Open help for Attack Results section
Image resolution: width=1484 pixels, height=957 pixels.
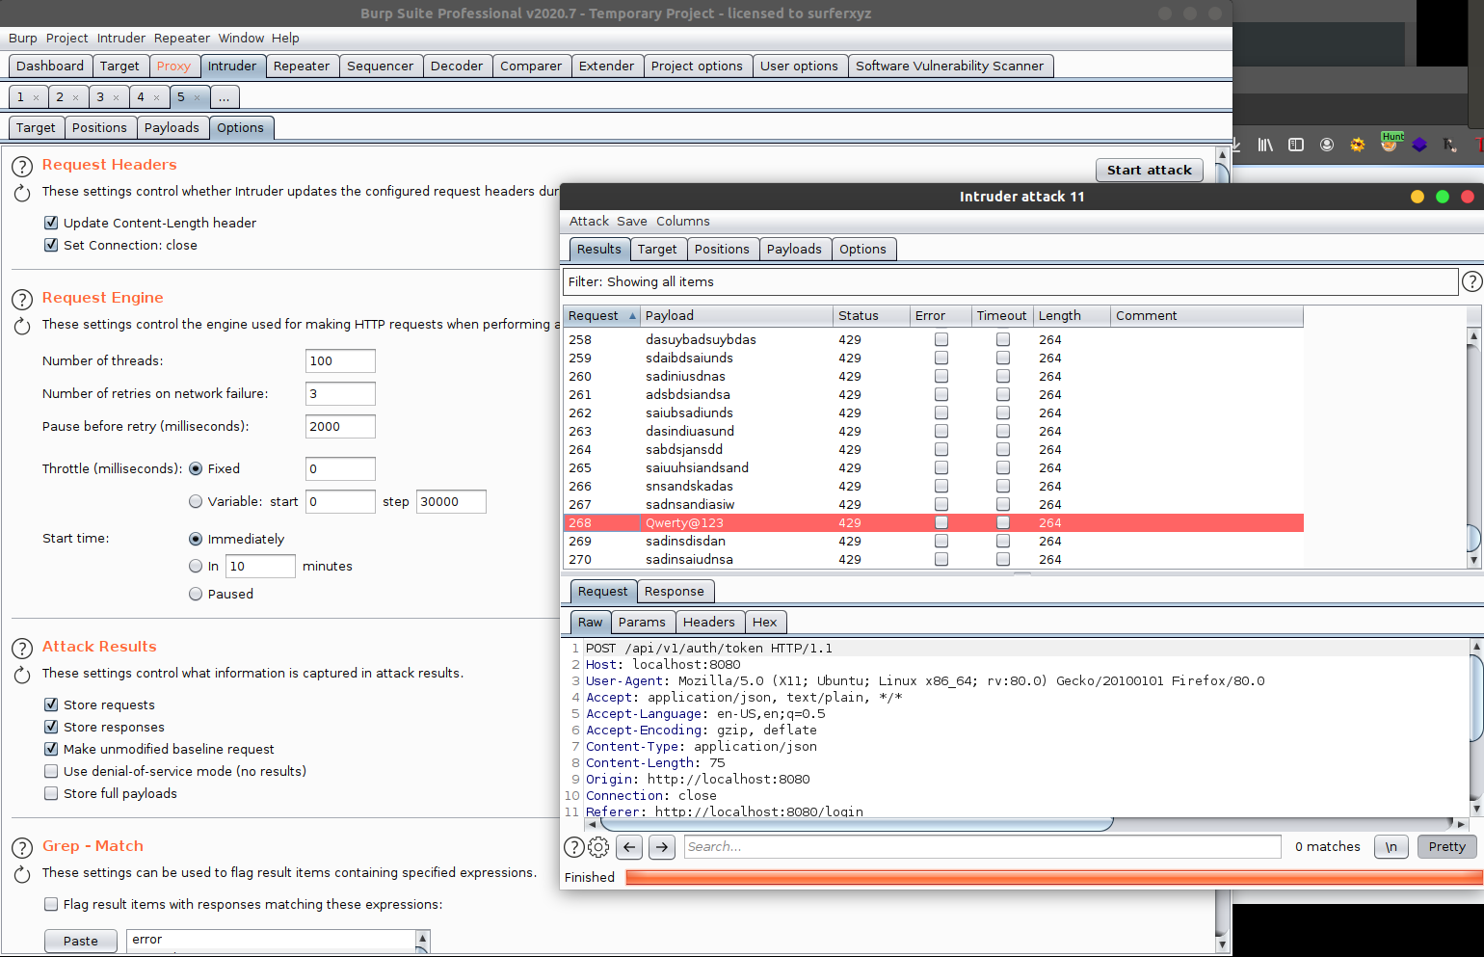pyautogui.click(x=22, y=649)
